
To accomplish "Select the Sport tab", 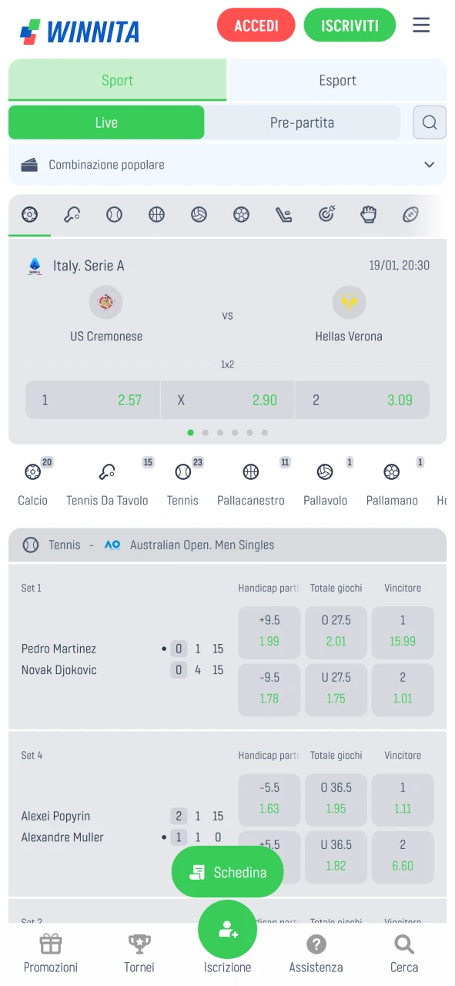I will click(x=117, y=79).
